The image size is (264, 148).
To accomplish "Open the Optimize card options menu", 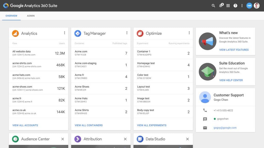I will 189,33.
